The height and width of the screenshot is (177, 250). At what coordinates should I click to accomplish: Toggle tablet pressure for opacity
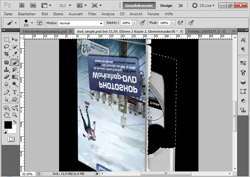[142, 23]
